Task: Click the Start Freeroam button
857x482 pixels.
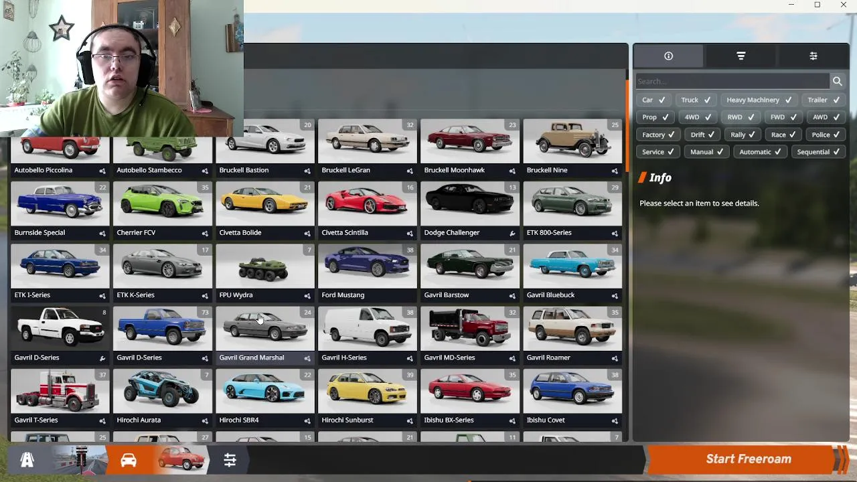Action: [749, 460]
